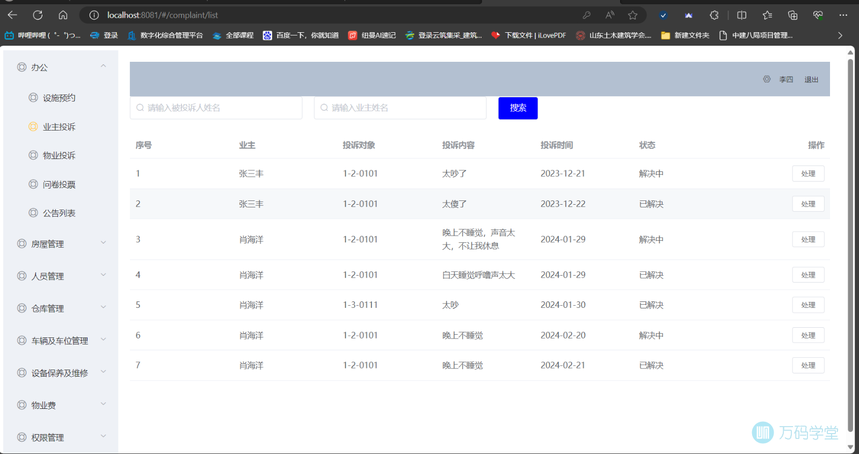Click 处理 for the 2024-01-30 complaint
The height and width of the screenshot is (454, 859).
(808, 305)
